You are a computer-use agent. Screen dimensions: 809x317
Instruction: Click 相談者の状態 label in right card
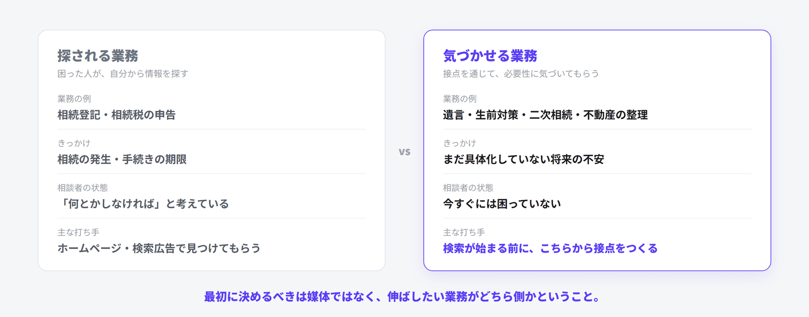pyautogui.click(x=468, y=188)
